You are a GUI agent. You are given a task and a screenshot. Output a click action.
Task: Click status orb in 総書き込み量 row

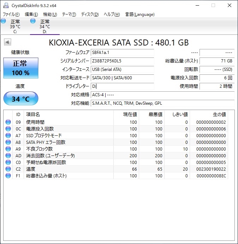pos(8,176)
